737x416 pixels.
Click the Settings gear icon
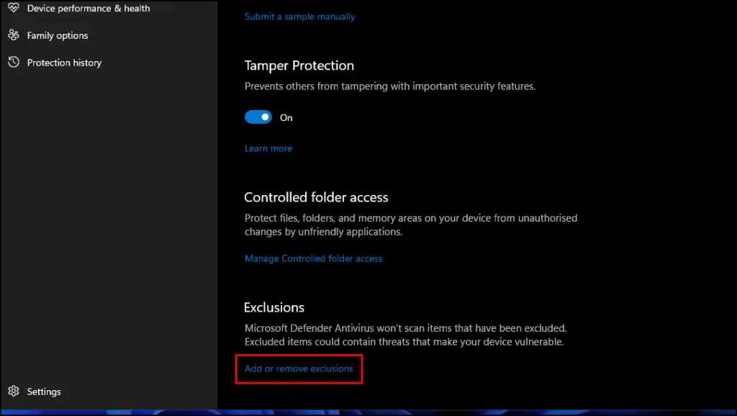coord(14,391)
